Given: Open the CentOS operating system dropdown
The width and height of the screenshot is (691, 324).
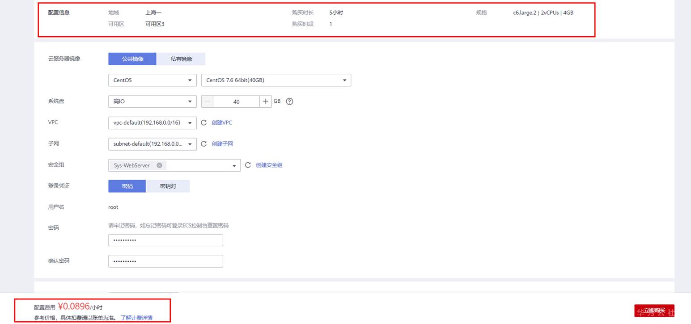Looking at the screenshot, I should click(x=153, y=80).
